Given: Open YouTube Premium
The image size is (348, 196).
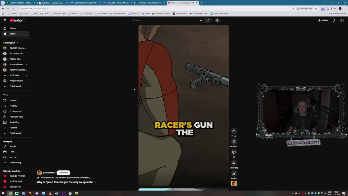Looking at the screenshot, I should coord(15,176).
